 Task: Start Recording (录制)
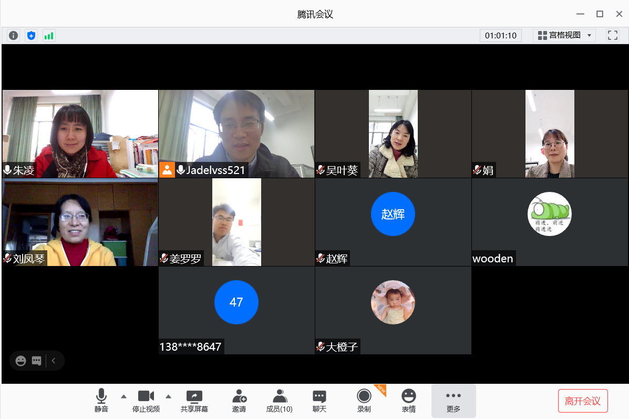pyautogui.click(x=364, y=401)
